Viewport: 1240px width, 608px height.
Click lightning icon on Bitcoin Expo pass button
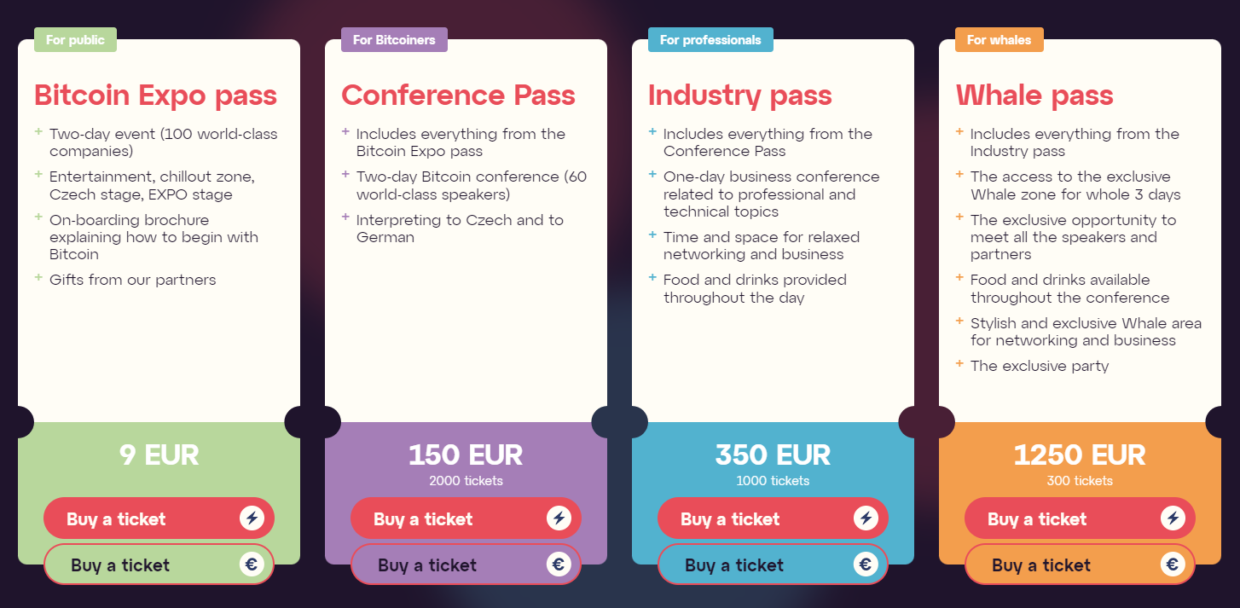coord(252,518)
